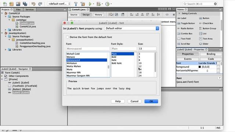Switch to the History view tab

coord(98,15)
